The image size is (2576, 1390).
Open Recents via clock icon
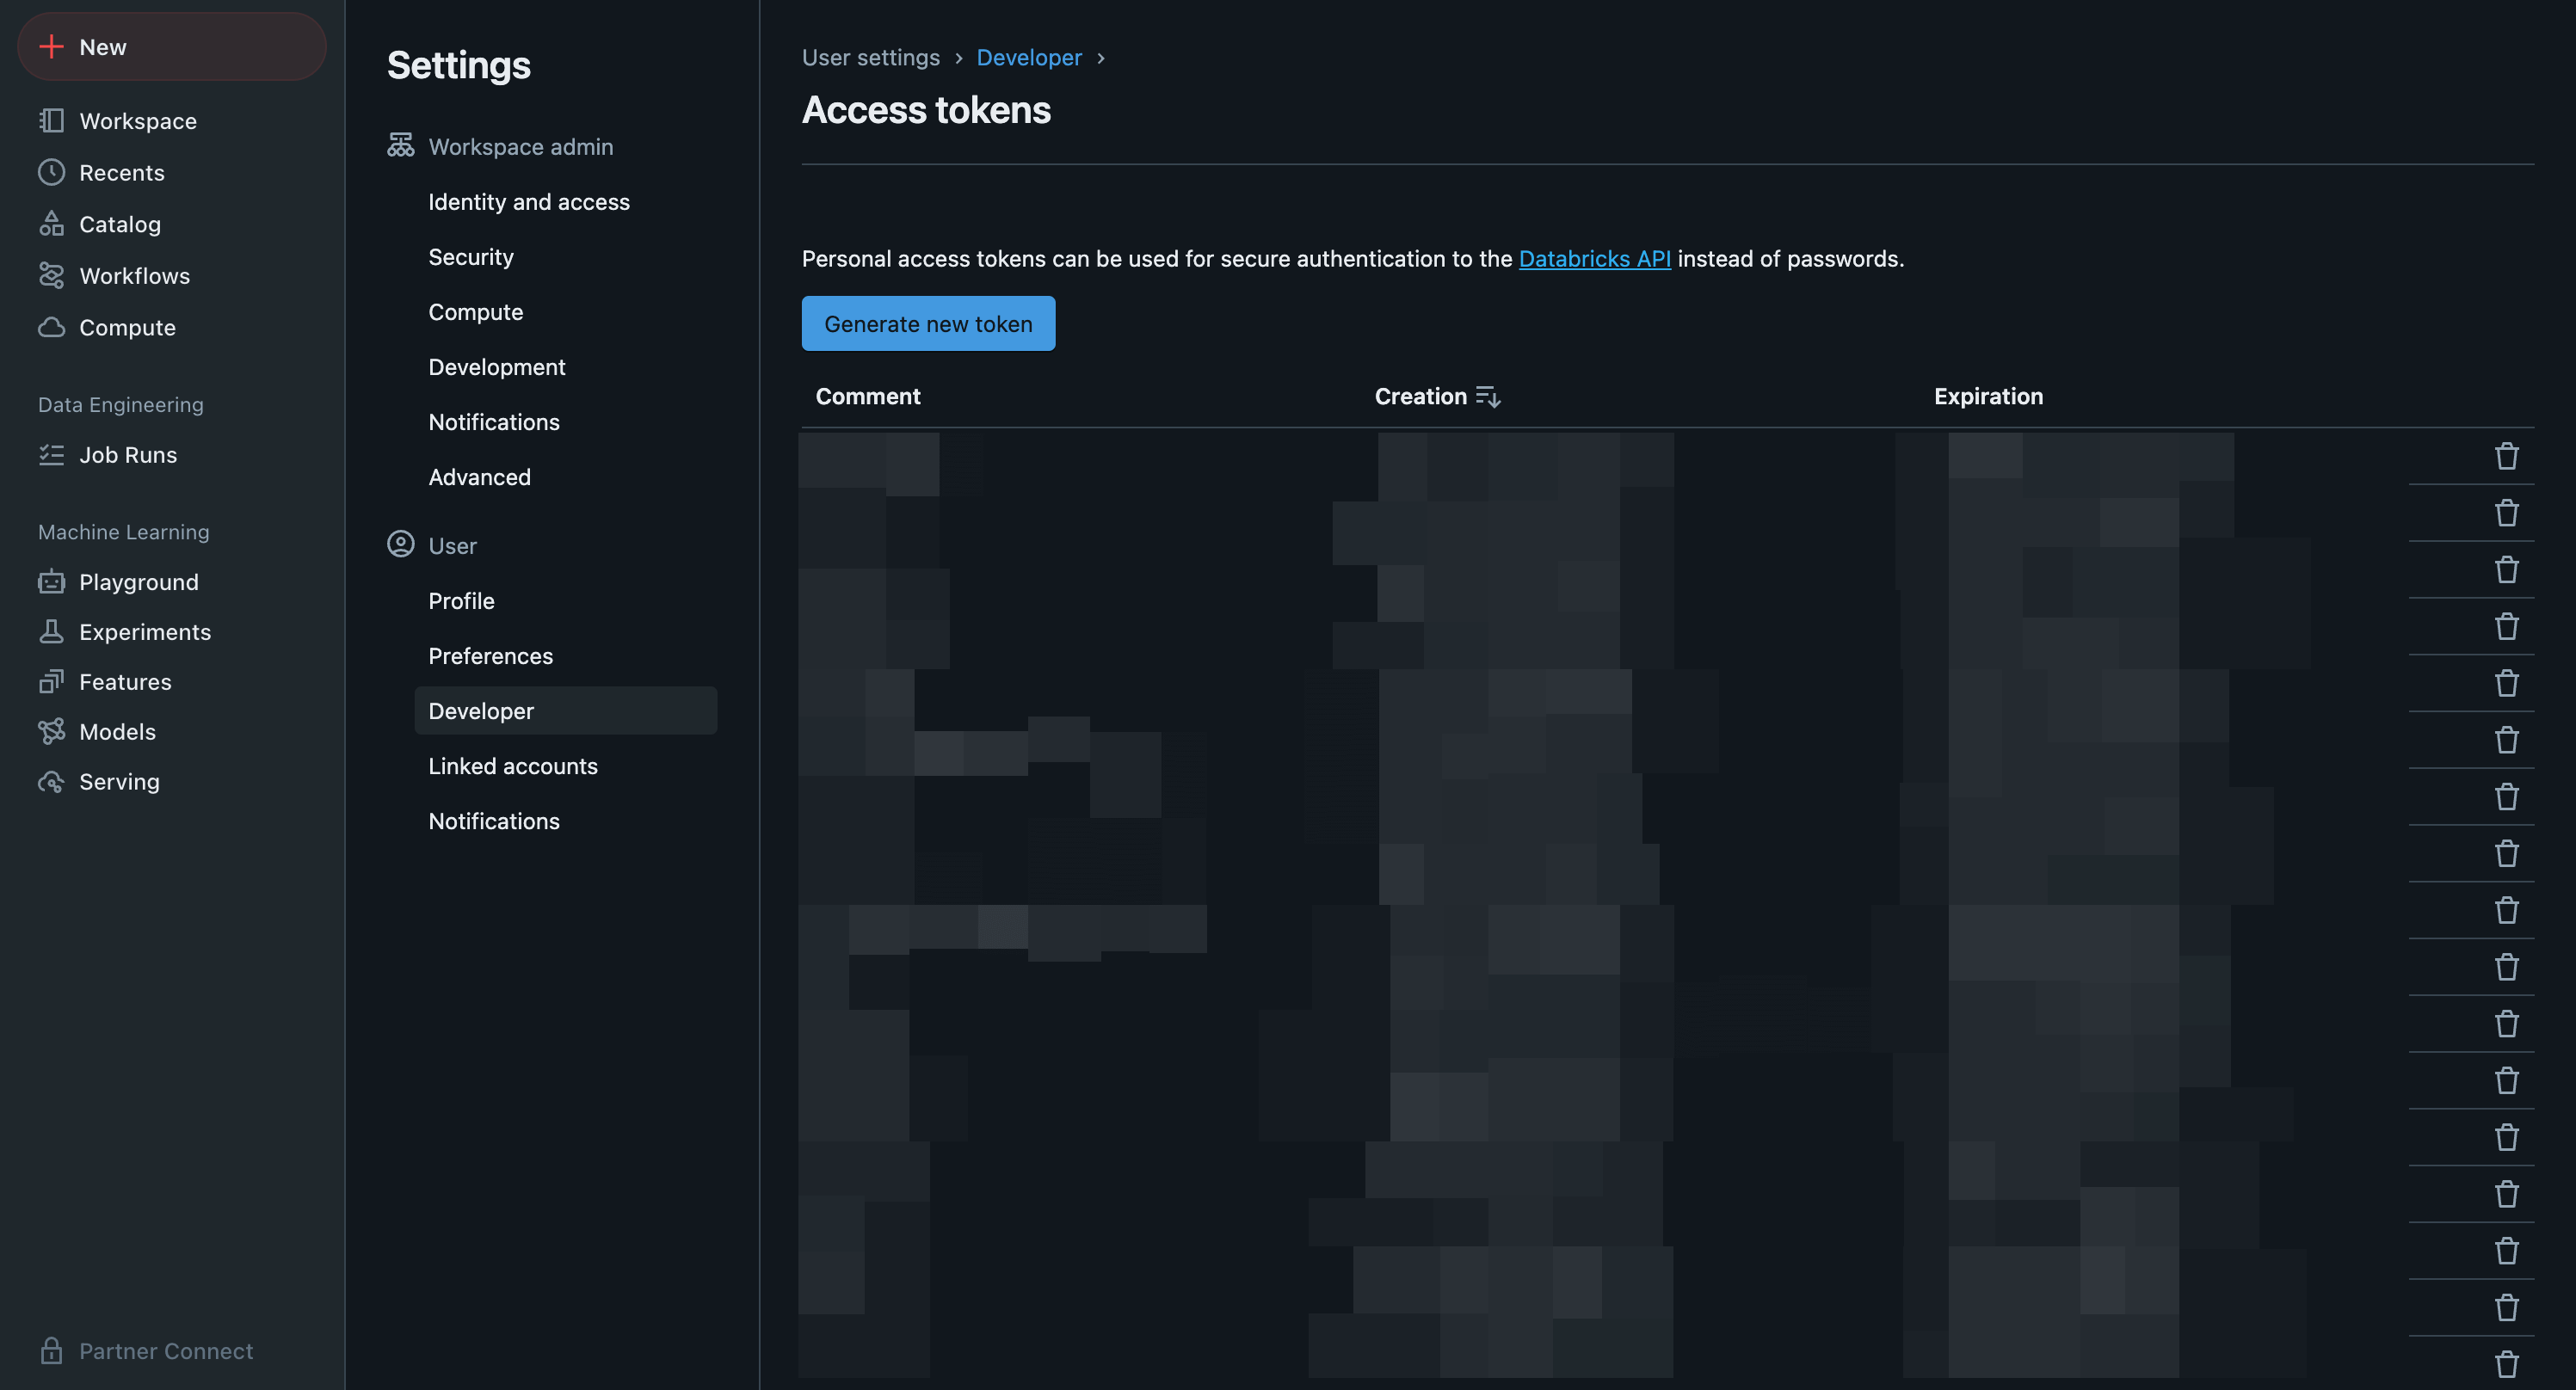[x=51, y=173]
